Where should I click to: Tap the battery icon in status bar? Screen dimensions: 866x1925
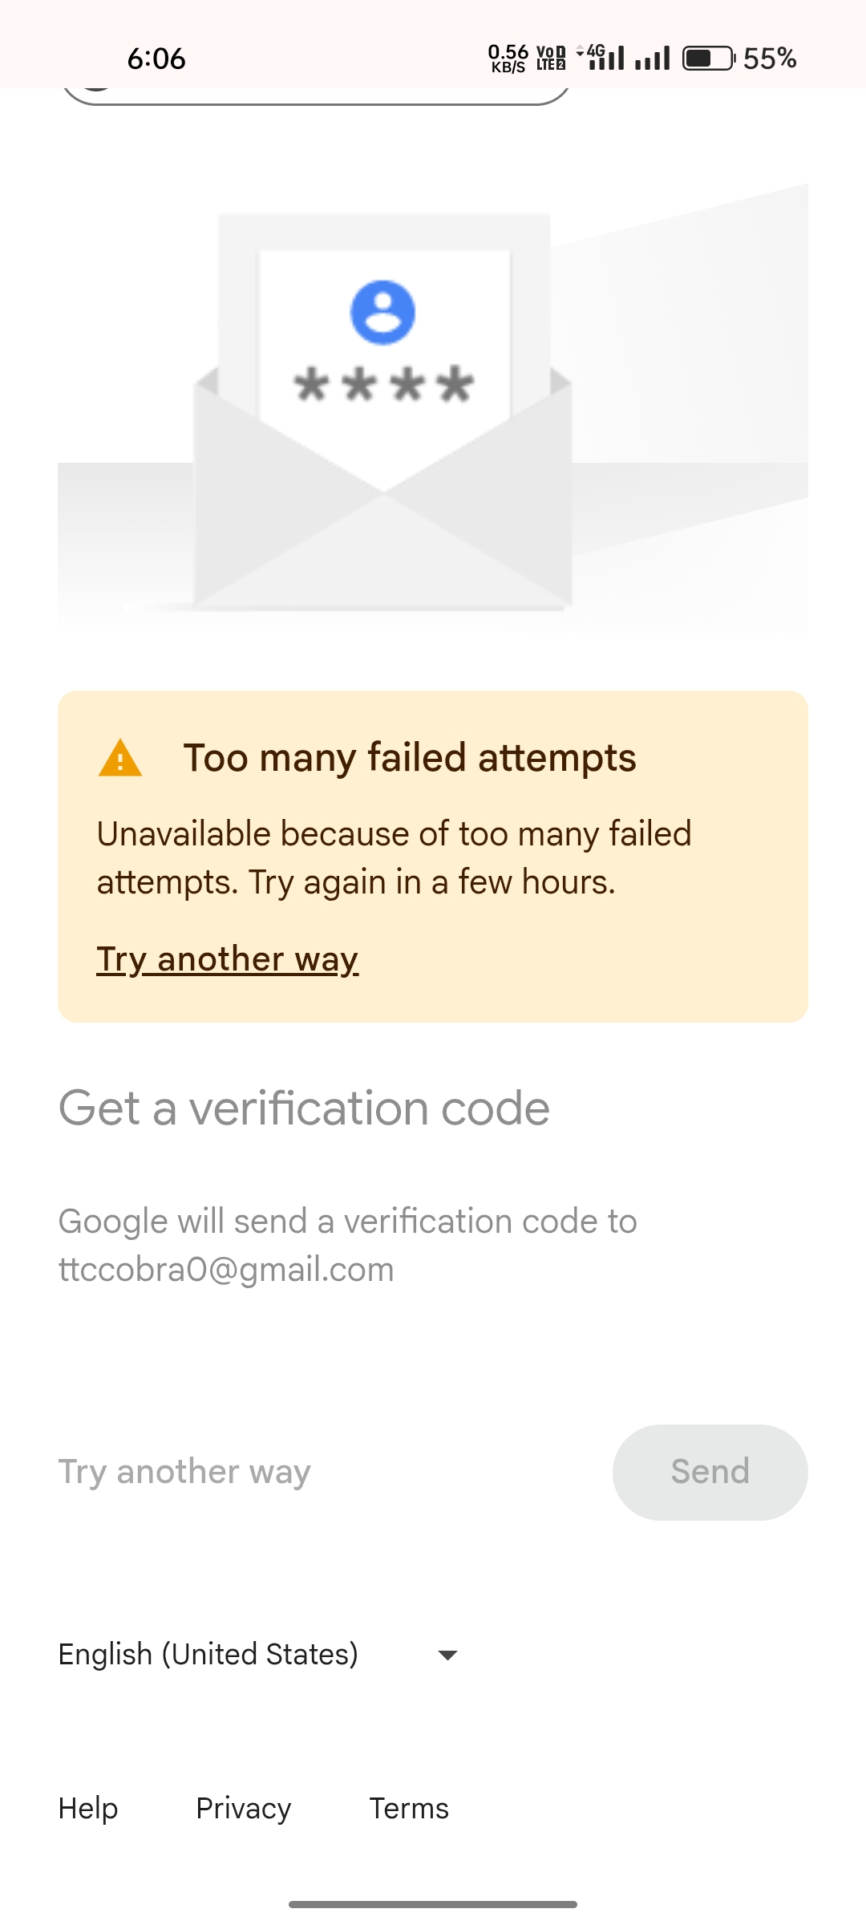tap(708, 59)
